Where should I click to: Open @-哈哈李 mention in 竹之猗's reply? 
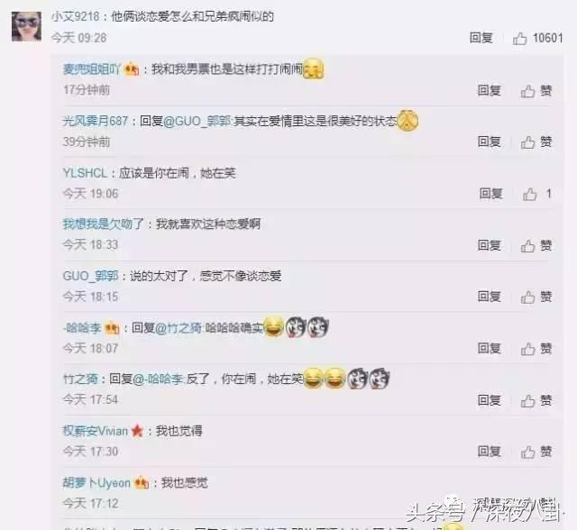[x=157, y=379]
